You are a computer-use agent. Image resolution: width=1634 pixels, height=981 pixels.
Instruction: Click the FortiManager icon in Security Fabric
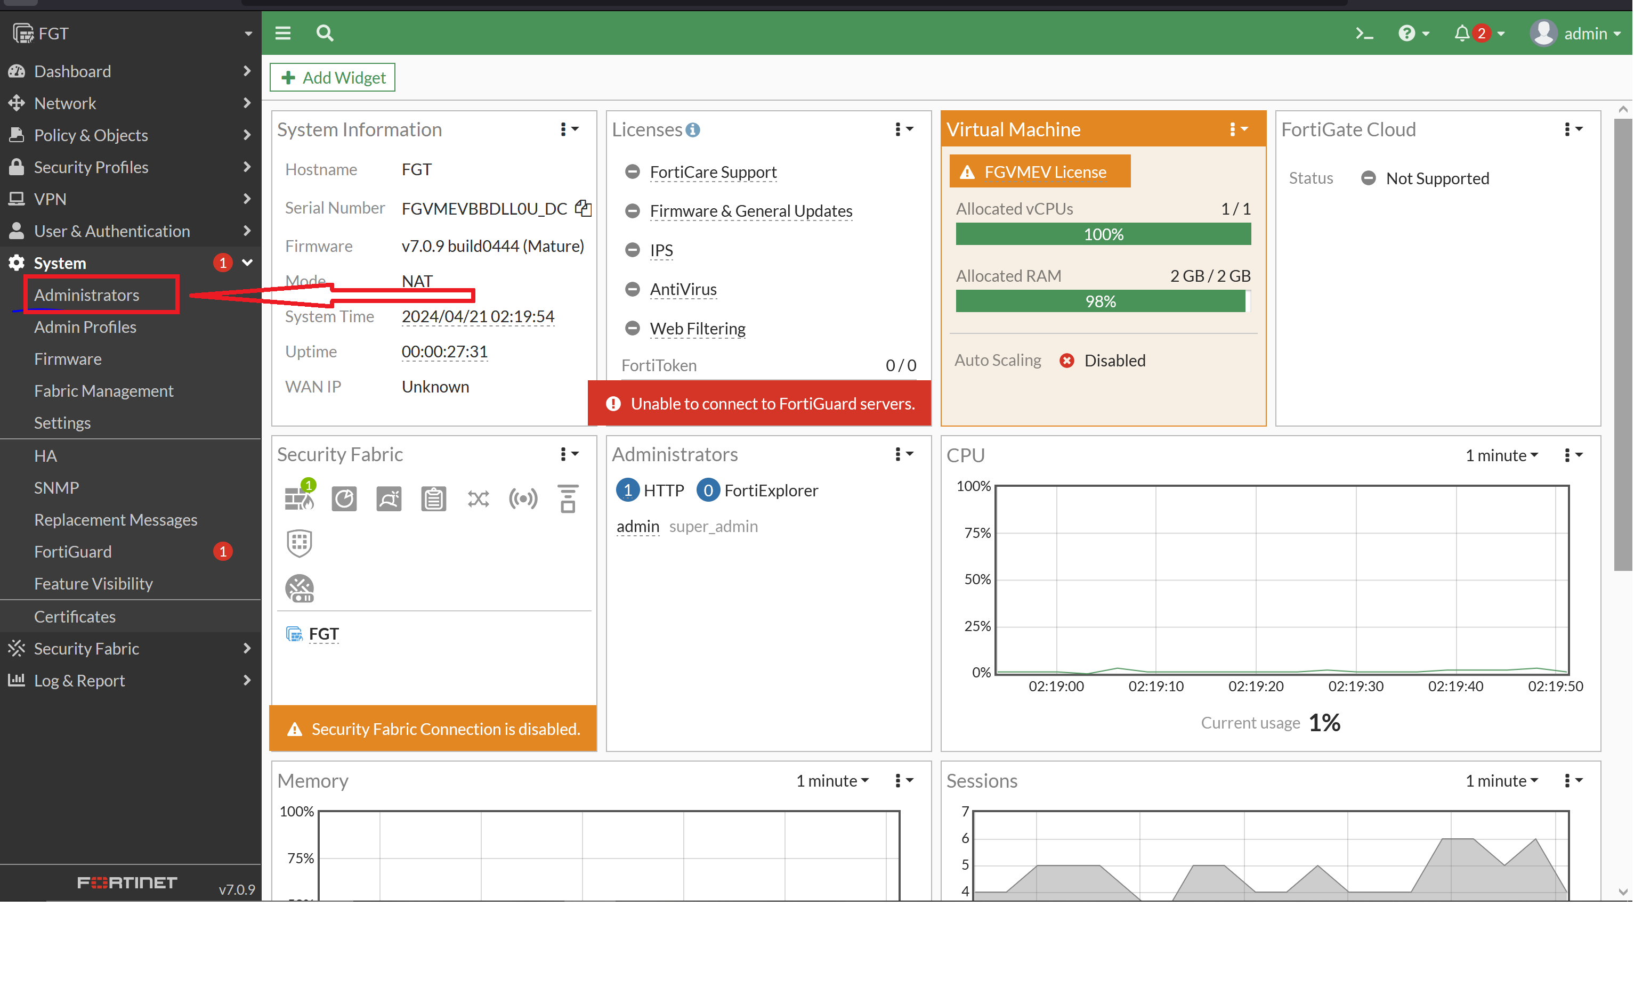click(x=389, y=499)
